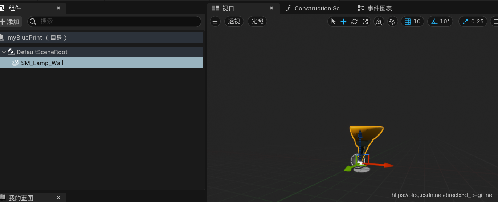Click the lamp mesh in viewport
Image resolution: width=498 pixels, height=202 pixels.
(x=366, y=135)
